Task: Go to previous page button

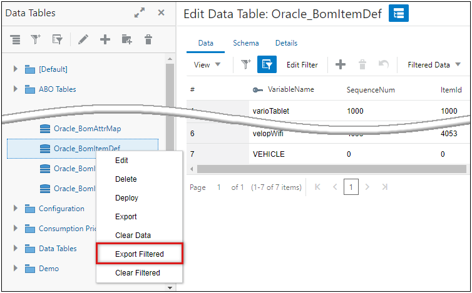Action: [x=335, y=187]
